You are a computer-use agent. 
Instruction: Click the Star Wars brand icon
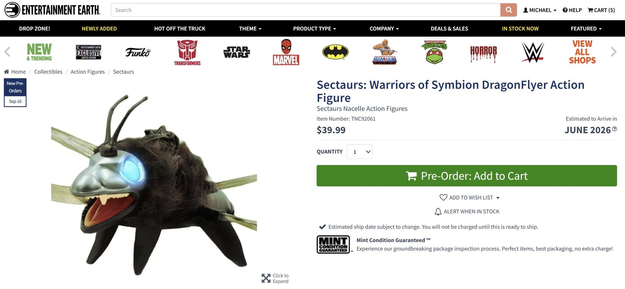[236, 51]
